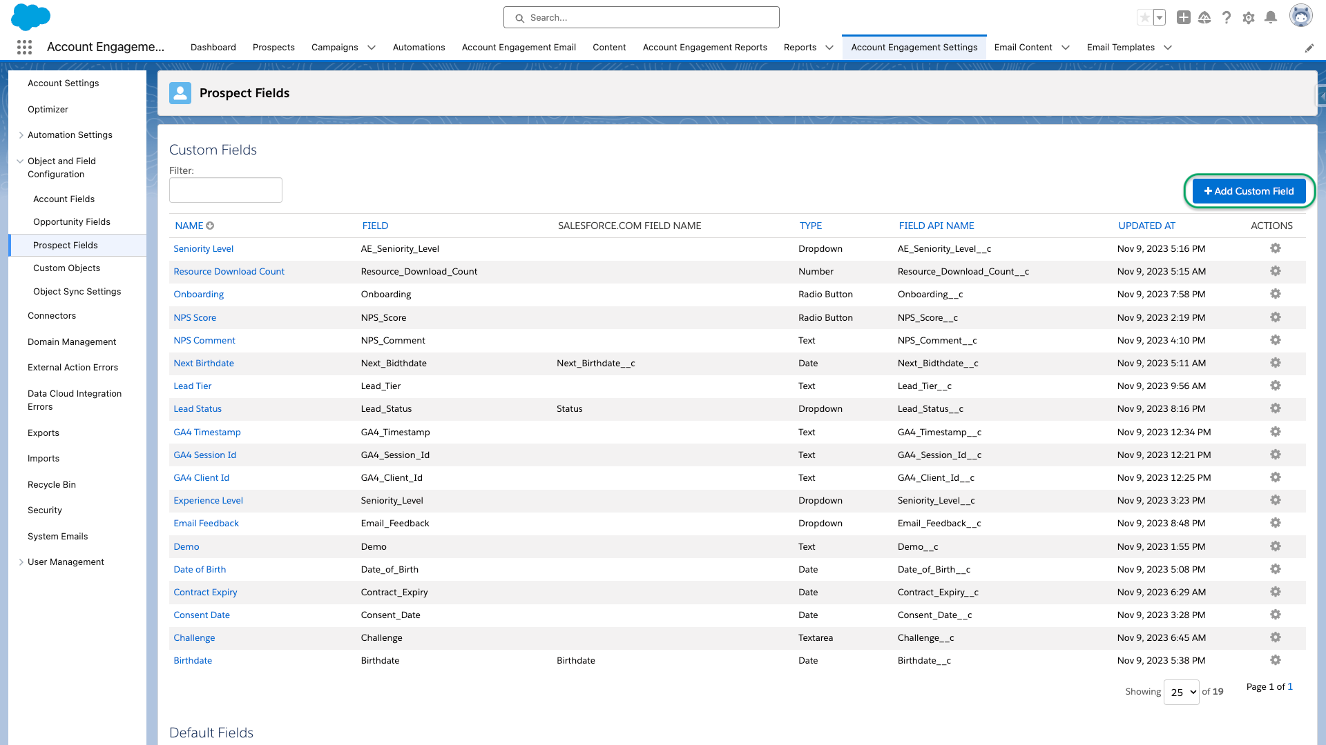This screenshot has height=745, width=1326.
Task: Open the Content tab
Action: 609,47
